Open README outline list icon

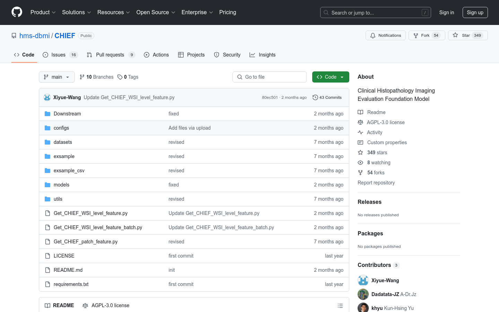(340, 305)
